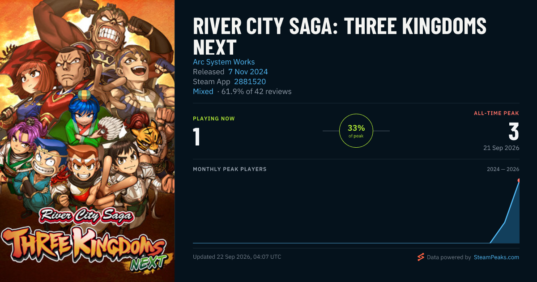Click the 33% of peak circle

[x=356, y=131]
